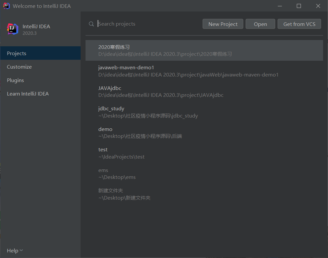Select the Projects tab

40,53
